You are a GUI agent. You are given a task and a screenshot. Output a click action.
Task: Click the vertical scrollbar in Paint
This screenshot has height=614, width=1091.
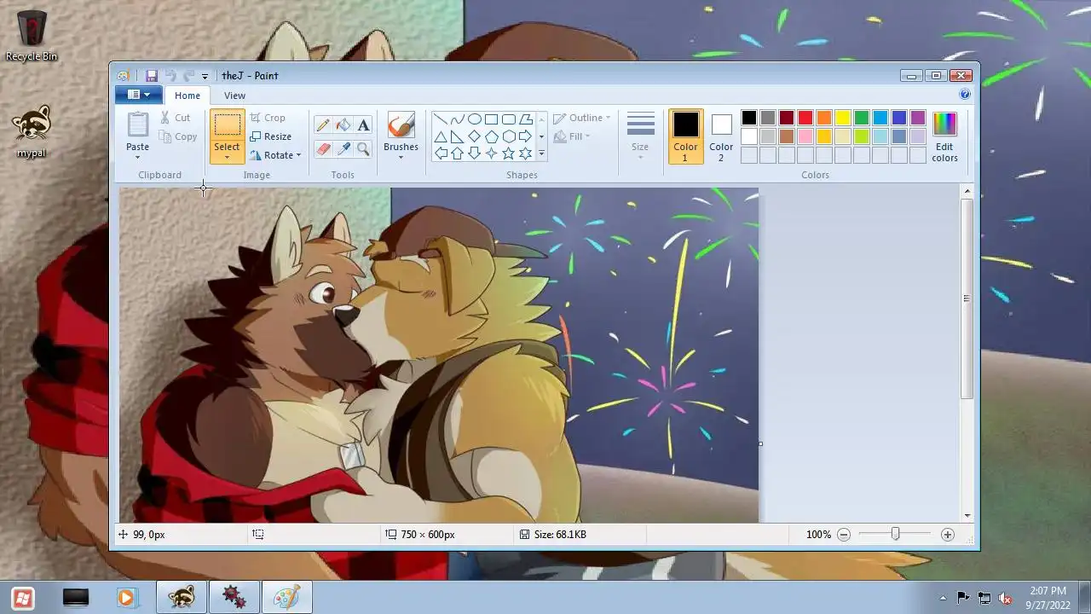pyautogui.click(x=967, y=298)
